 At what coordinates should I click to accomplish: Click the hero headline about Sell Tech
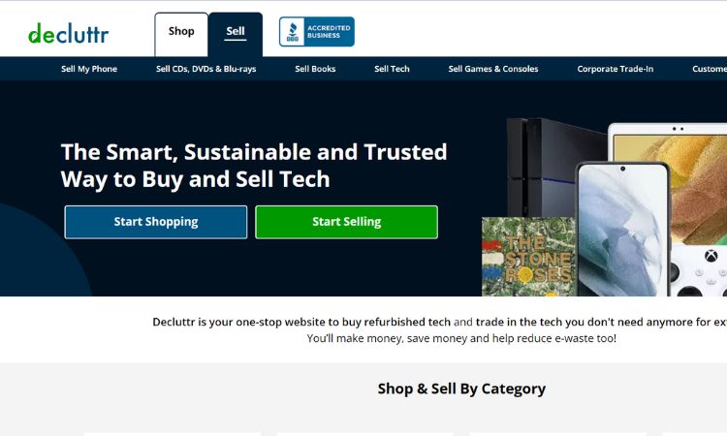point(254,166)
